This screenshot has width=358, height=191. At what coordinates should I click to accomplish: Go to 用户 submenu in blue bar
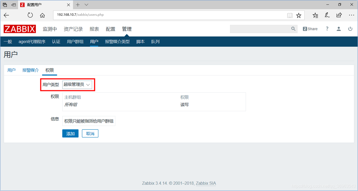[94, 42]
